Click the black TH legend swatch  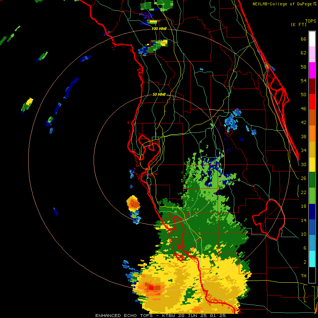pos(312,275)
